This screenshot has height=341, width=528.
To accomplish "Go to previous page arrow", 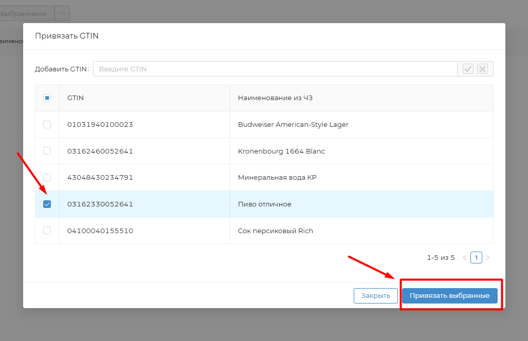I will pyautogui.click(x=464, y=258).
